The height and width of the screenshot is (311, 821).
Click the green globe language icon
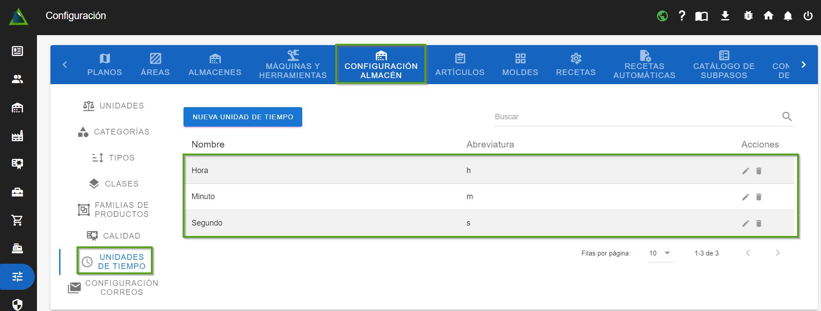click(x=662, y=16)
